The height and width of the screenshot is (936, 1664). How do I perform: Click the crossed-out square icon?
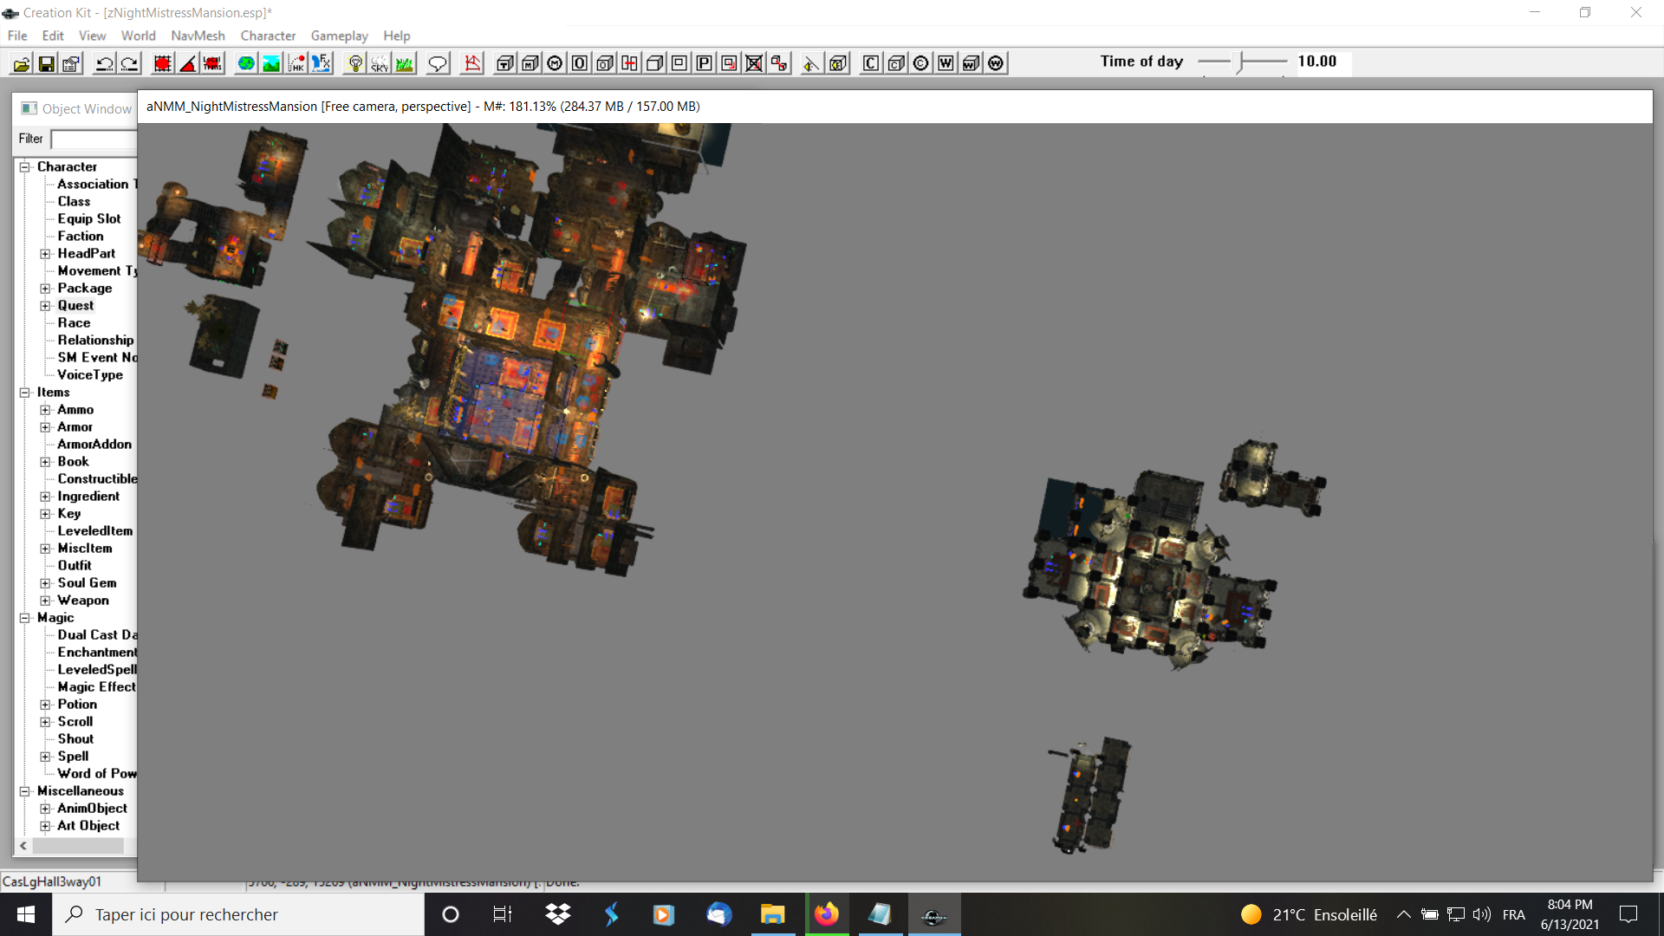pos(755,63)
